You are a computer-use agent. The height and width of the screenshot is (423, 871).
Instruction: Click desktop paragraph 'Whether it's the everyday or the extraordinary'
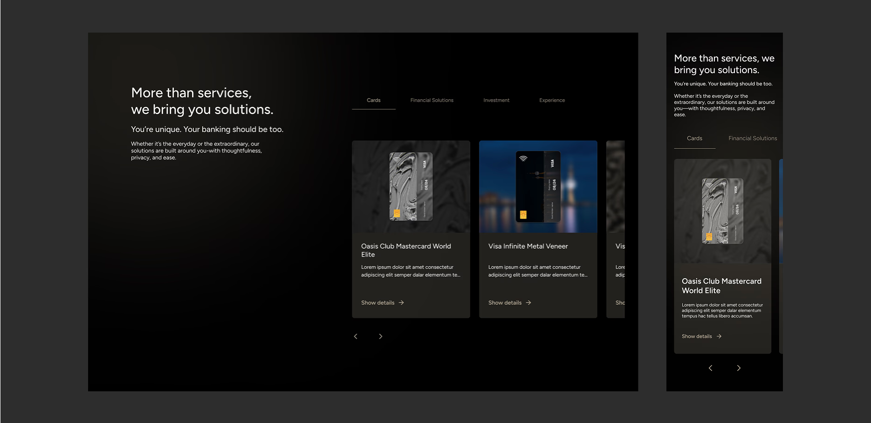pos(196,151)
